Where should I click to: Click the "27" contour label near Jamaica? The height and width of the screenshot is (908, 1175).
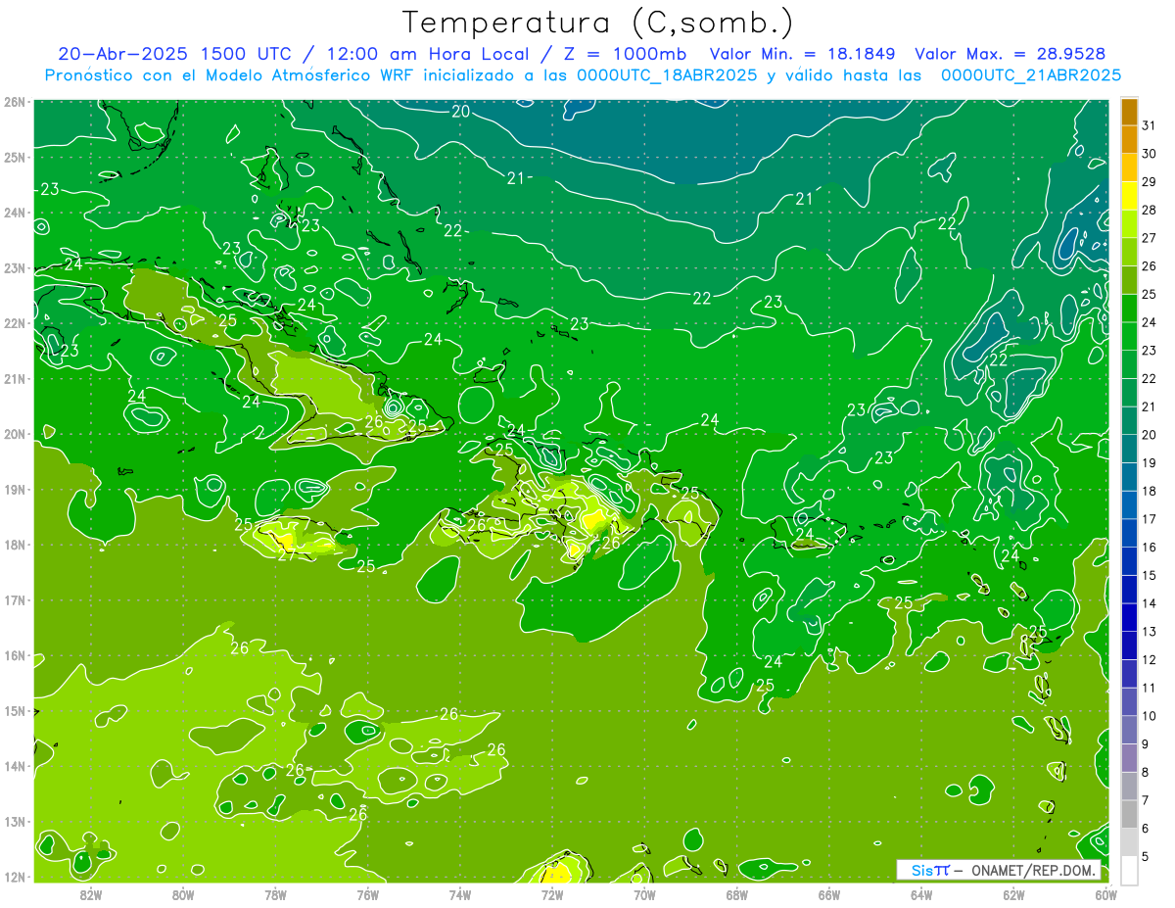click(286, 555)
